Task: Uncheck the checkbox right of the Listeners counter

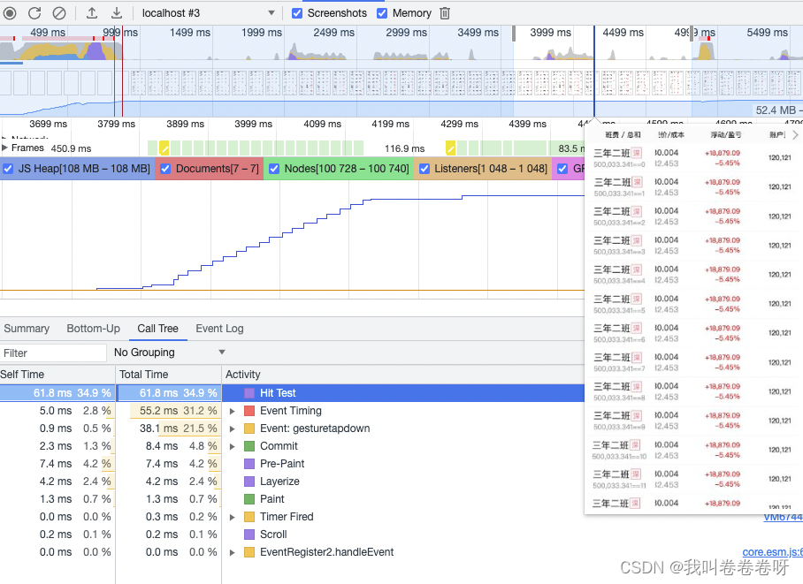Action: tap(562, 169)
